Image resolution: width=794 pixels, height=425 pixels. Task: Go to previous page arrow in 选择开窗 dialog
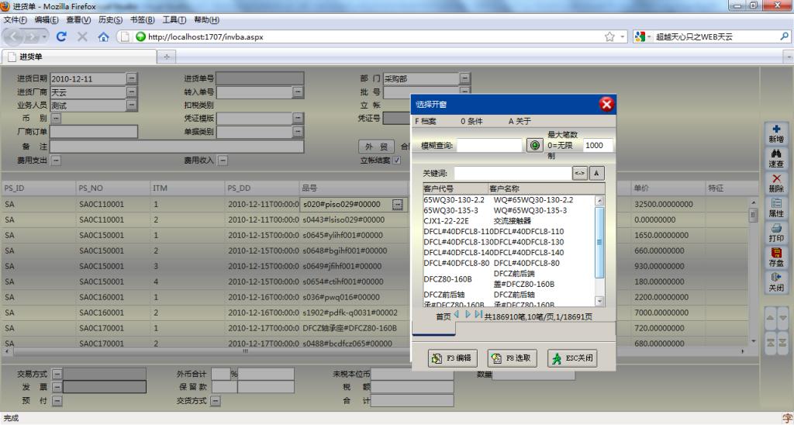pyautogui.click(x=457, y=315)
